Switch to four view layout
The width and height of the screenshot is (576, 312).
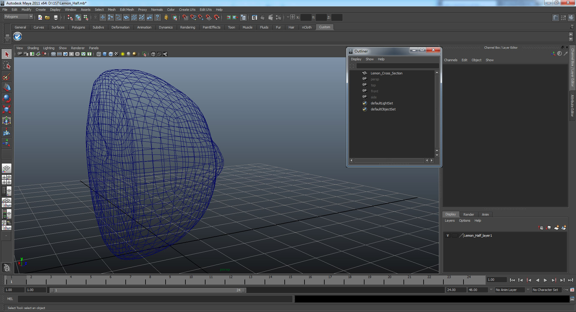coord(7,180)
